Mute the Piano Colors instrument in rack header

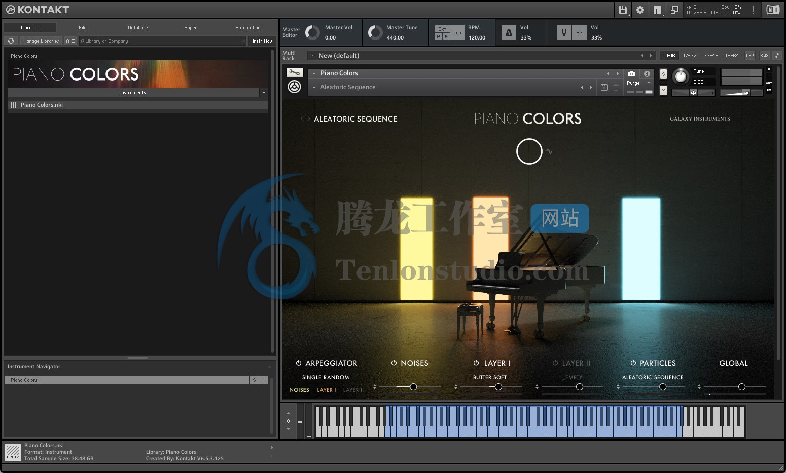coord(663,90)
